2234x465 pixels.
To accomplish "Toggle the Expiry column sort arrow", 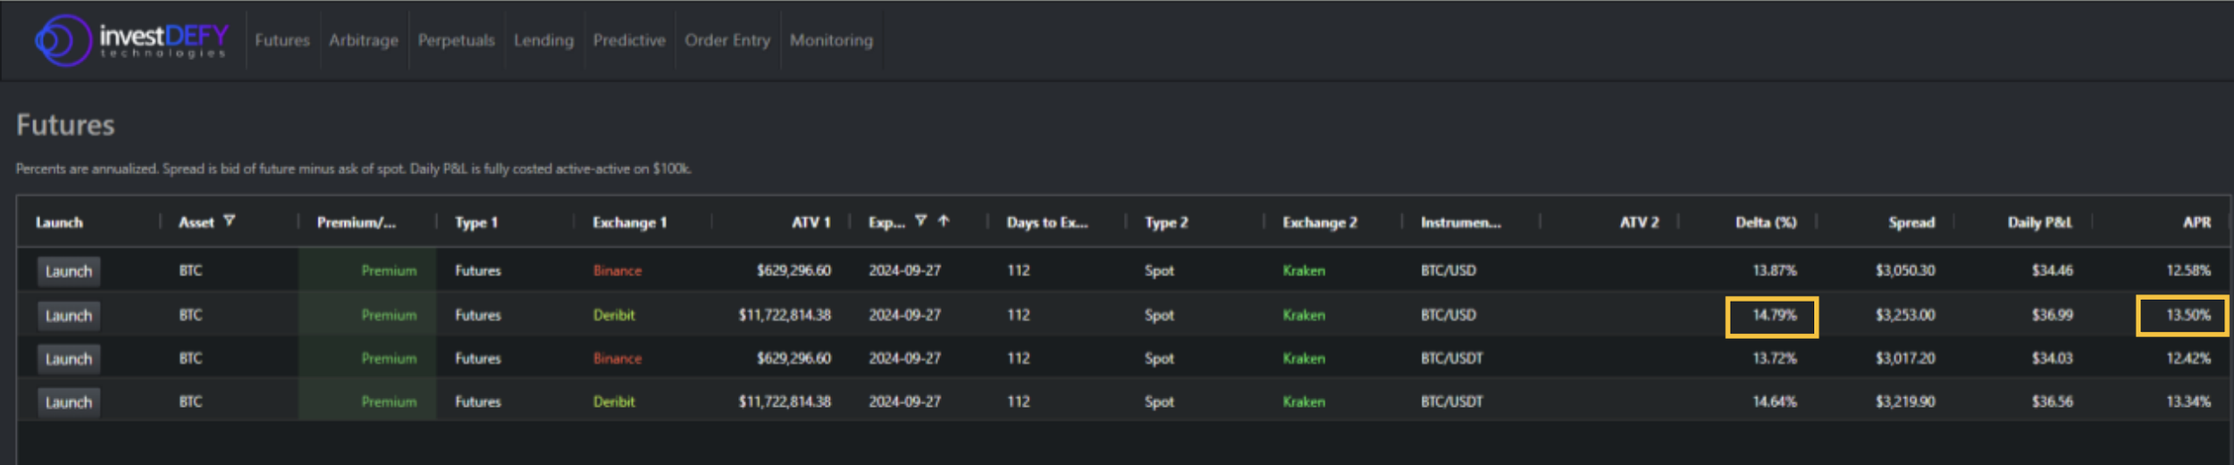I will (944, 220).
